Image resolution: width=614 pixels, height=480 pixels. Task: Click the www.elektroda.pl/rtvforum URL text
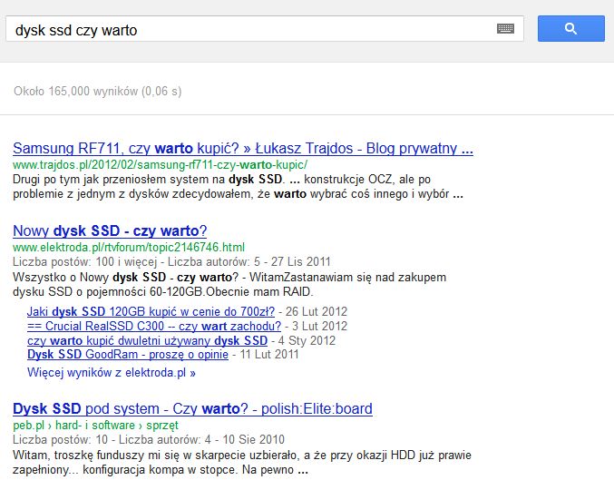coord(129,247)
